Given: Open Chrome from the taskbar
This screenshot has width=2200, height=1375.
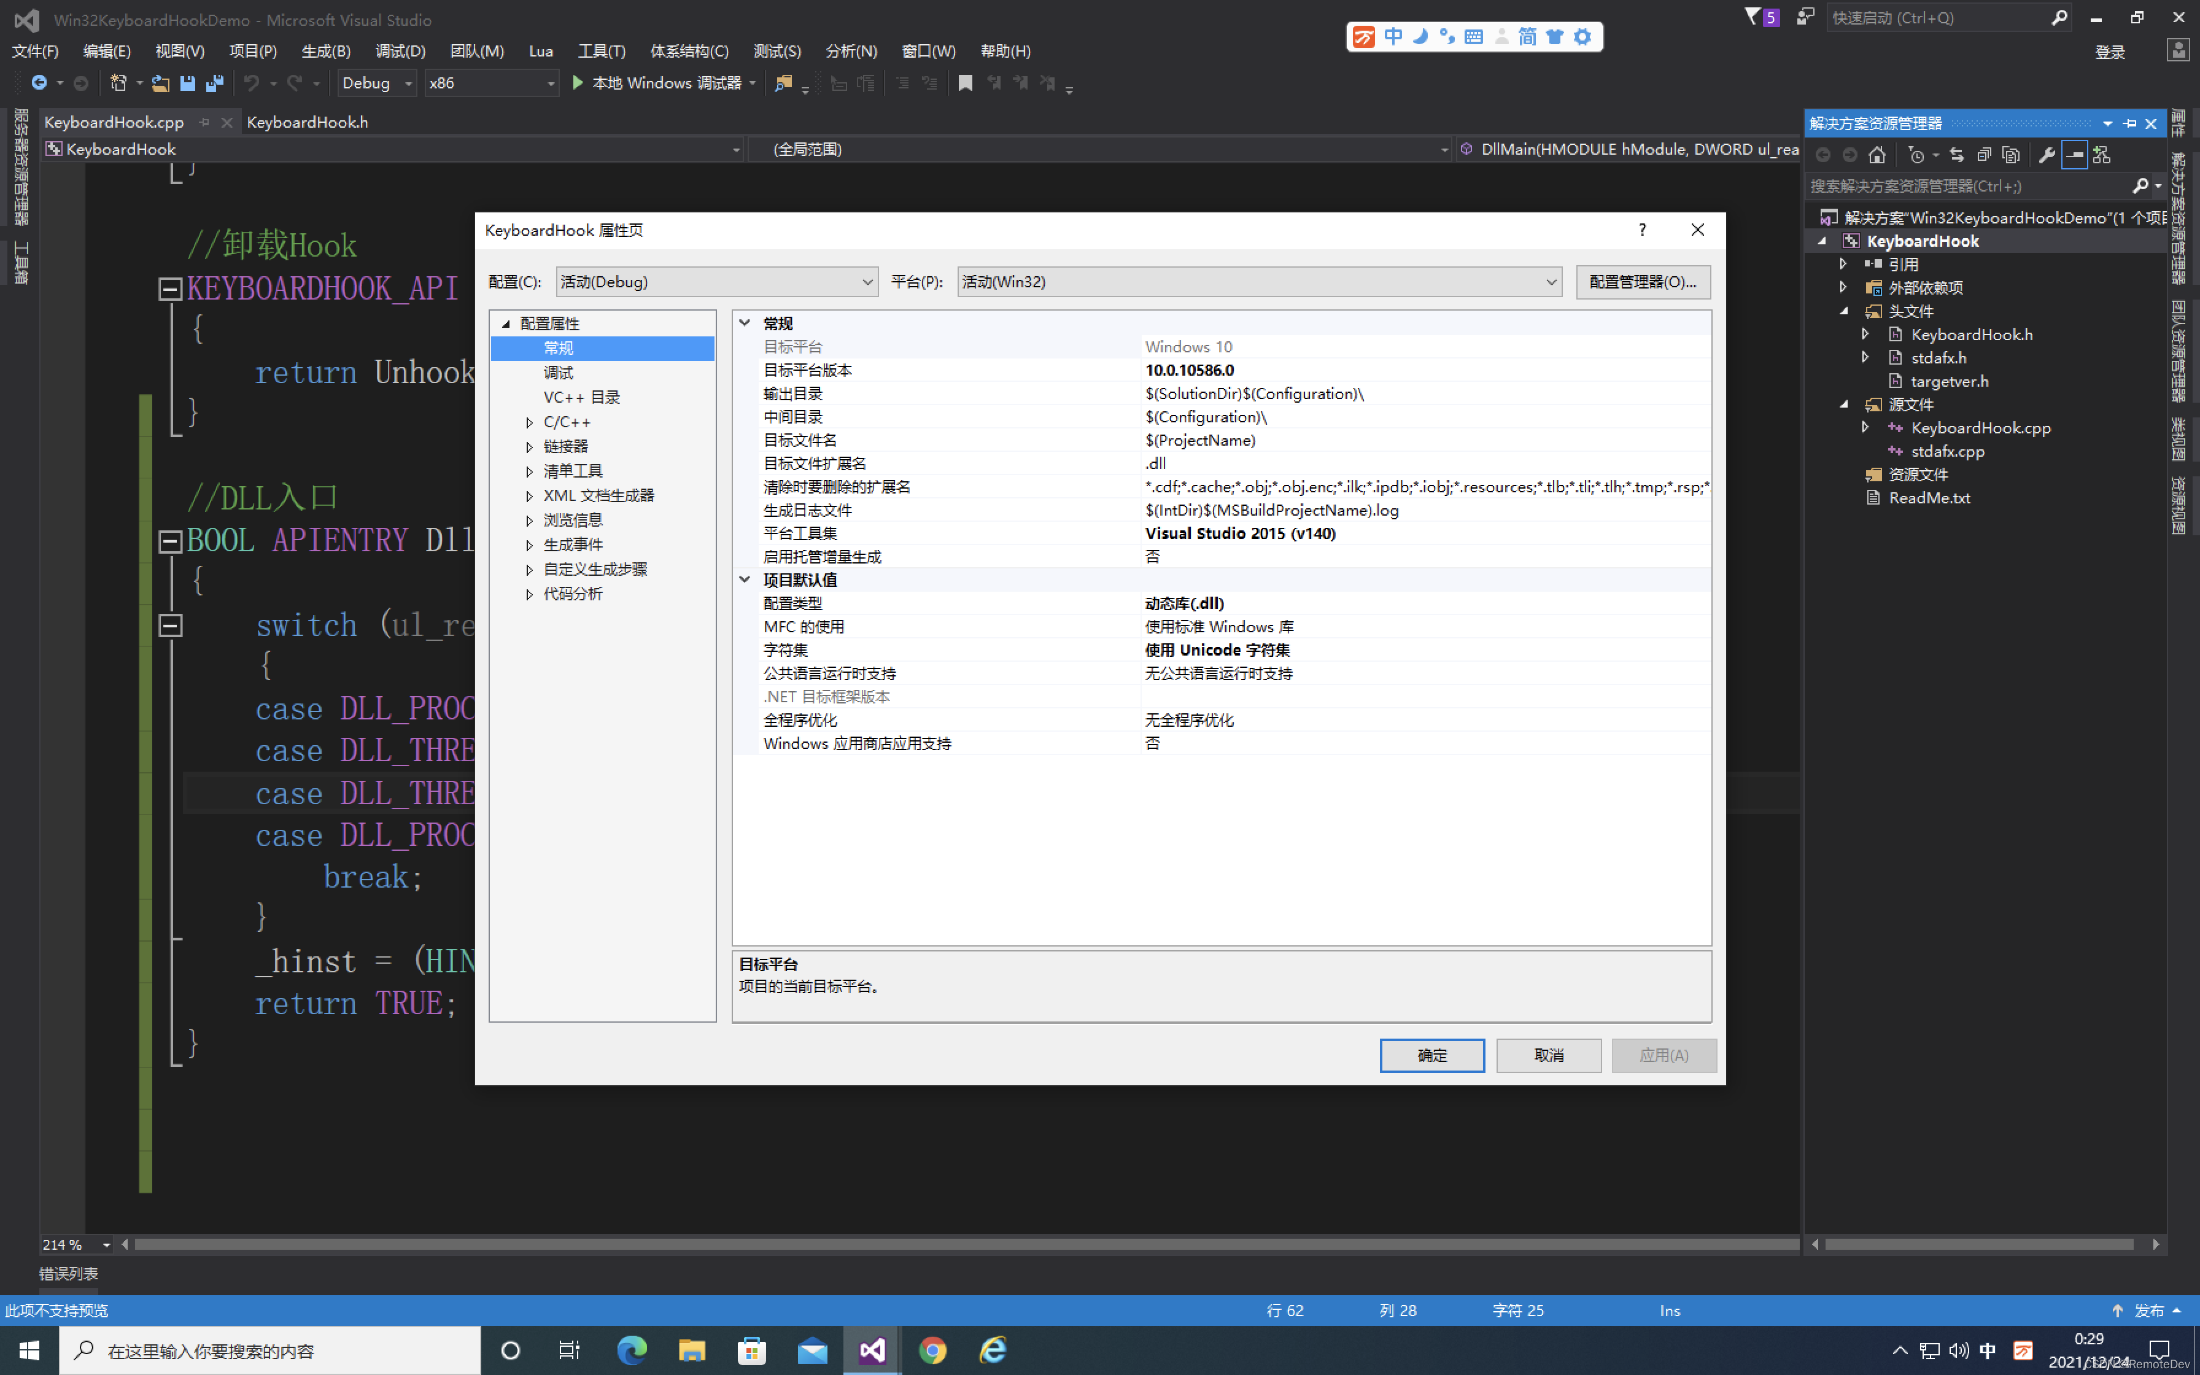Looking at the screenshot, I should point(932,1350).
